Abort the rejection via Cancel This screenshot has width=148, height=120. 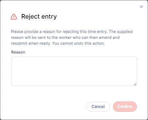[98, 107]
